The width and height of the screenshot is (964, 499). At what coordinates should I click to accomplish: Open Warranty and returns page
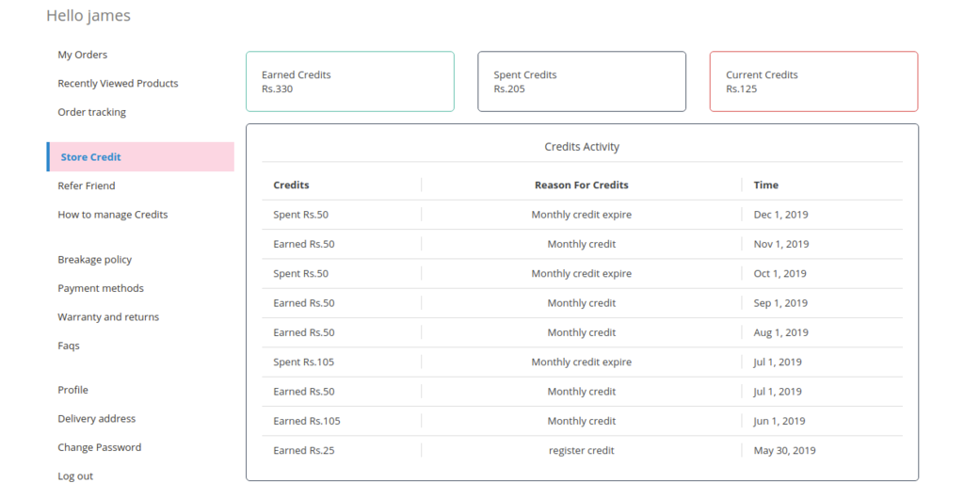[x=108, y=317]
